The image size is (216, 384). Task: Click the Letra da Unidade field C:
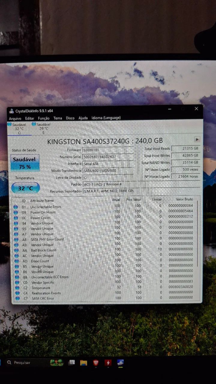[108, 177]
